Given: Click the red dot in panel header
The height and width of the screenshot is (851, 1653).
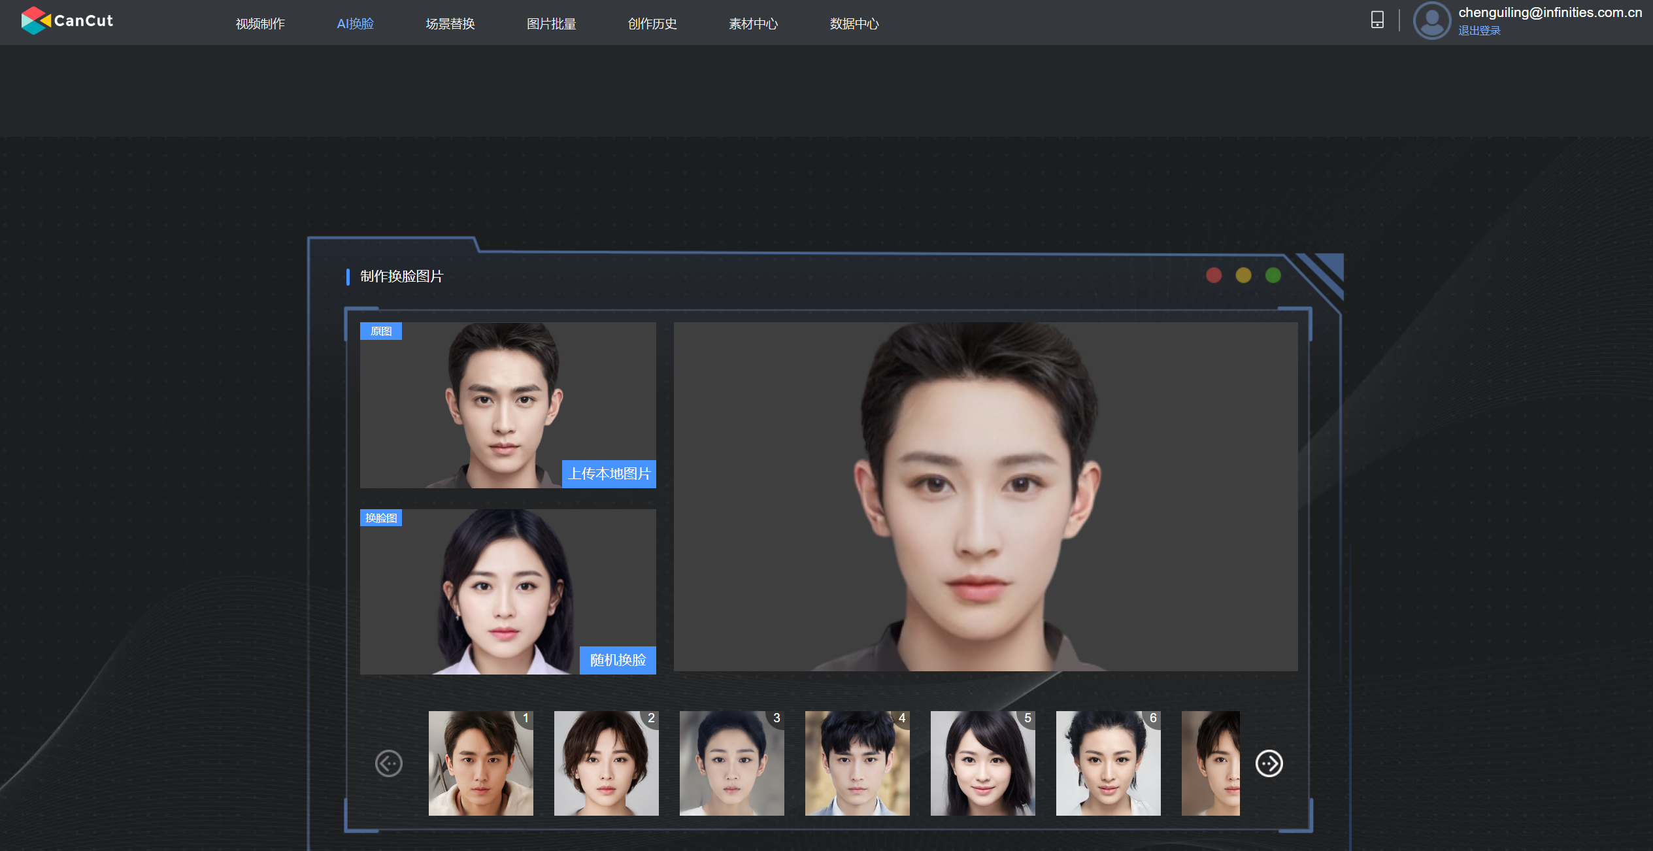Looking at the screenshot, I should tap(1214, 275).
